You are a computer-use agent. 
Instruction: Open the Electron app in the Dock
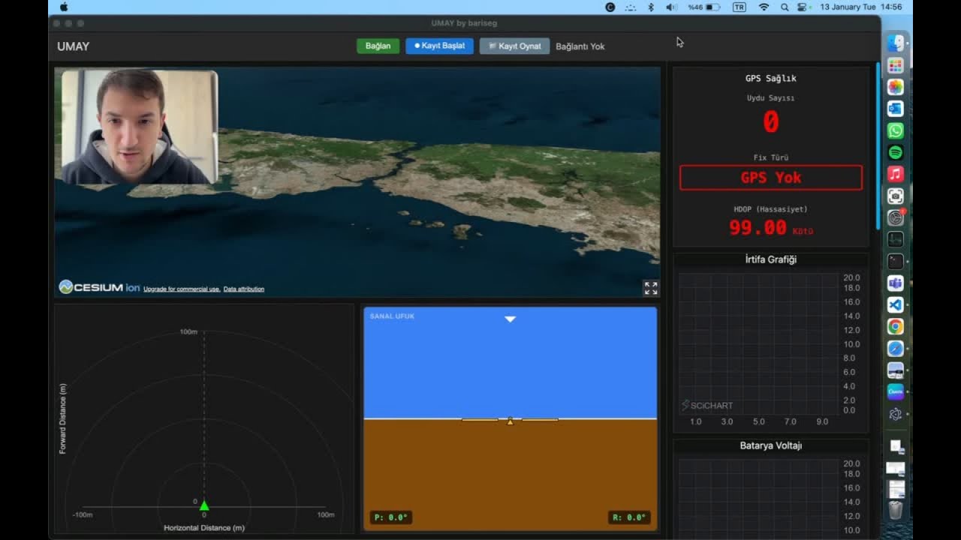tap(896, 414)
